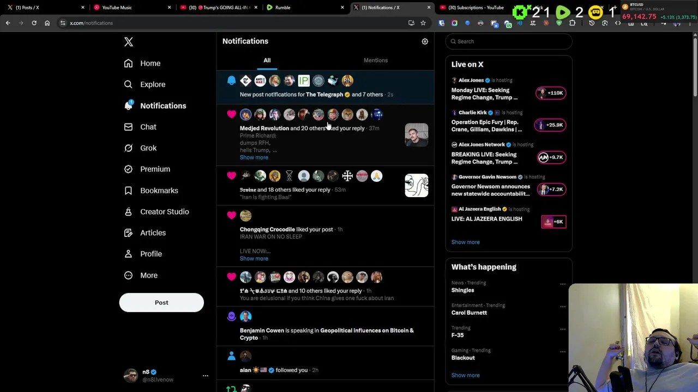Open the browser extensions puzzle icon
Screen dimensions: 698x392
click(x=572, y=23)
